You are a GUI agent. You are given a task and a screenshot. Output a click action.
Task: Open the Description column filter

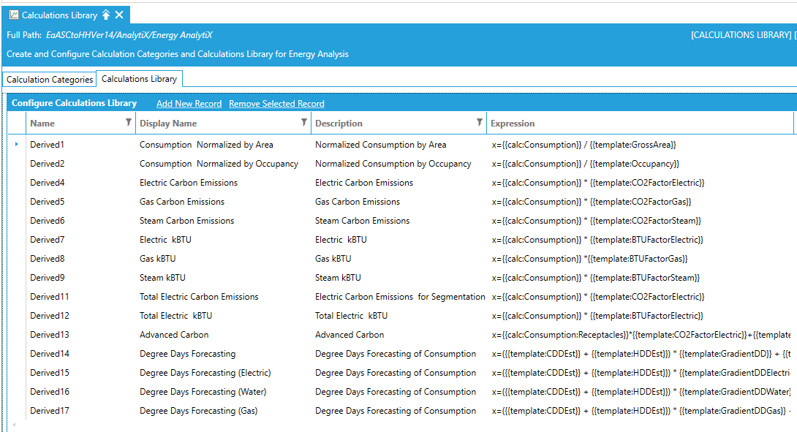pos(480,123)
